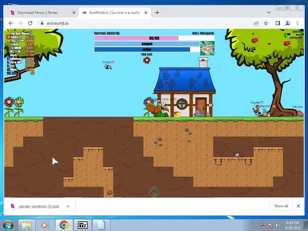Show hidden system tray icons
Image resolution: width=308 pixels, height=231 pixels.
[x=256, y=225]
